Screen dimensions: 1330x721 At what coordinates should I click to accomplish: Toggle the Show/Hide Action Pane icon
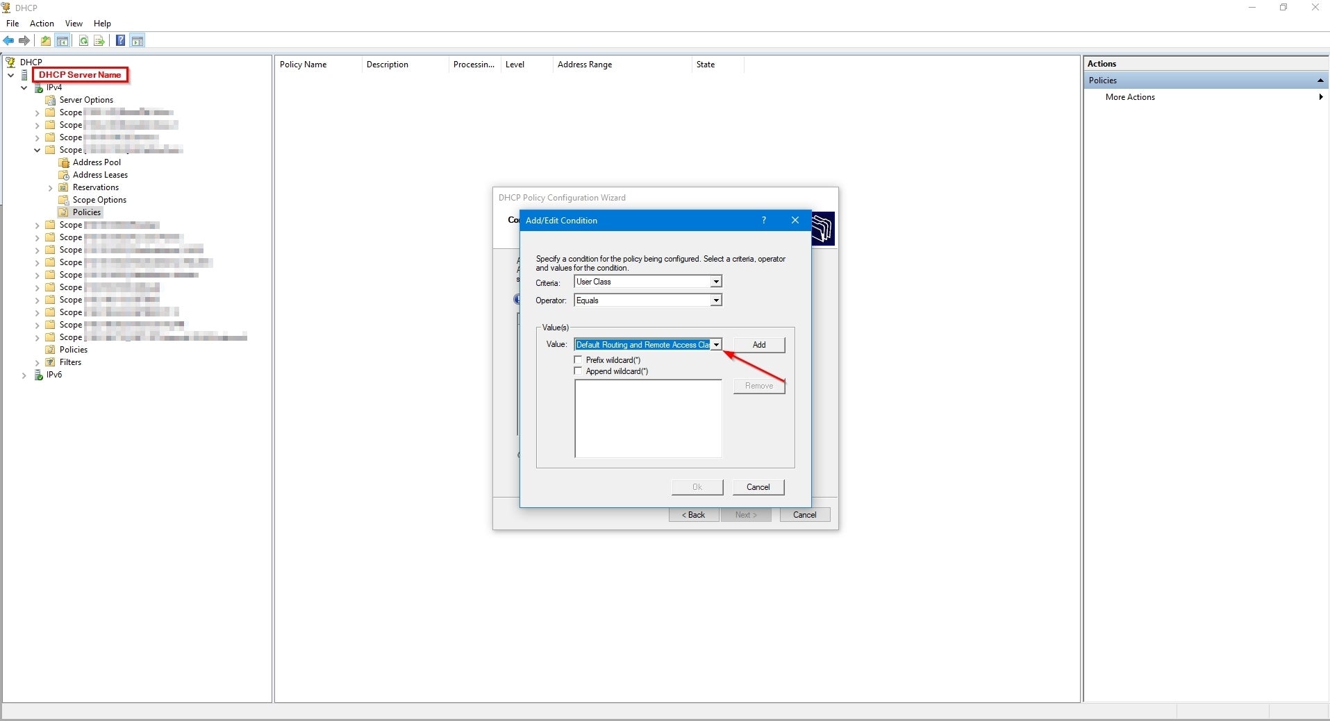point(138,41)
